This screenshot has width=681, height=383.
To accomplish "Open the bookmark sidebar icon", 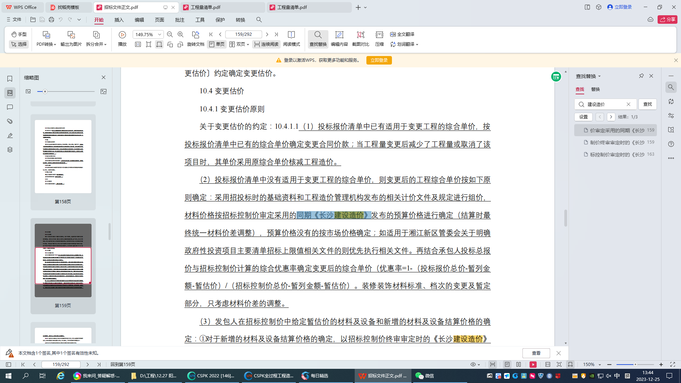I will [x=10, y=79].
